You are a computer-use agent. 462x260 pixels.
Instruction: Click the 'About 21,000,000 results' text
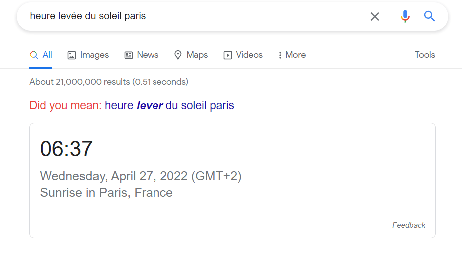[x=109, y=82]
